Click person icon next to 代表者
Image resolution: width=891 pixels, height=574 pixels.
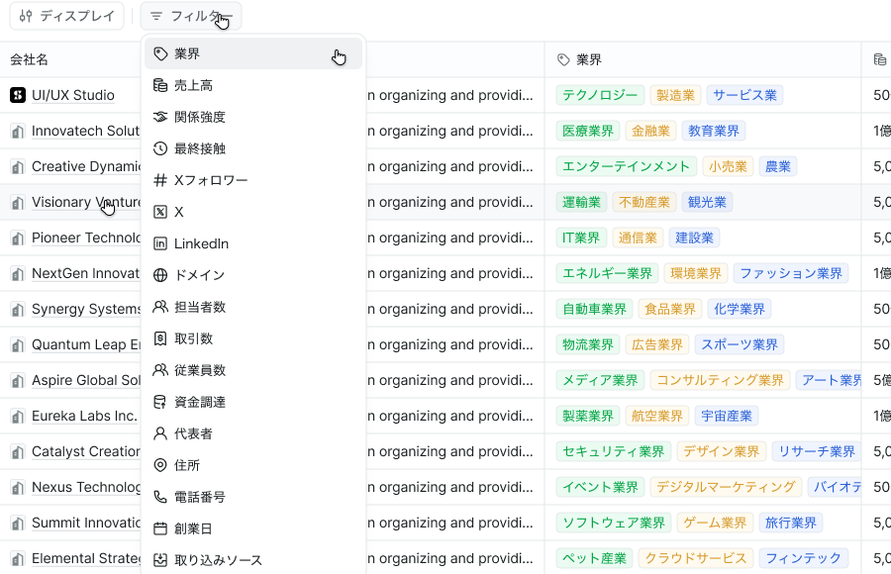pos(160,434)
